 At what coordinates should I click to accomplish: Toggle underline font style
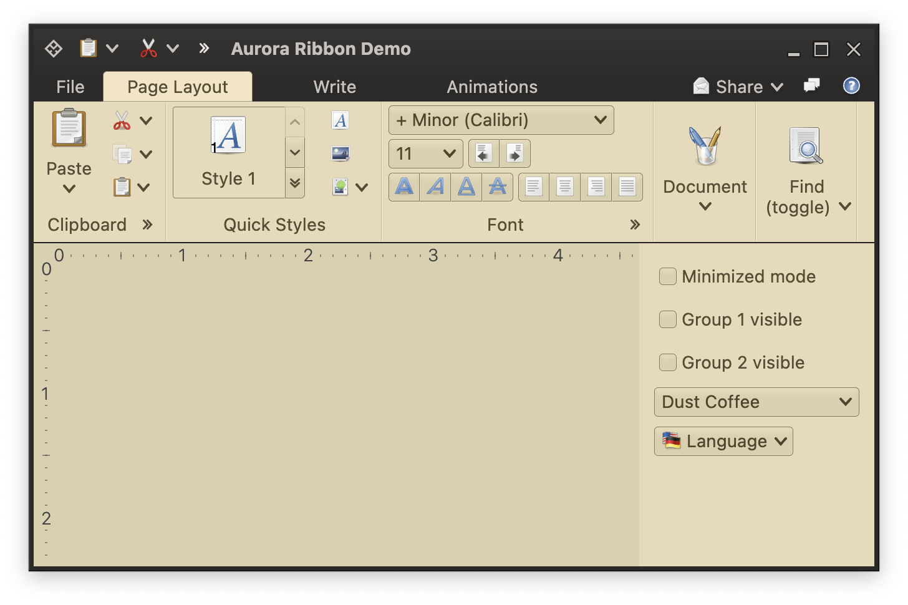[466, 186]
